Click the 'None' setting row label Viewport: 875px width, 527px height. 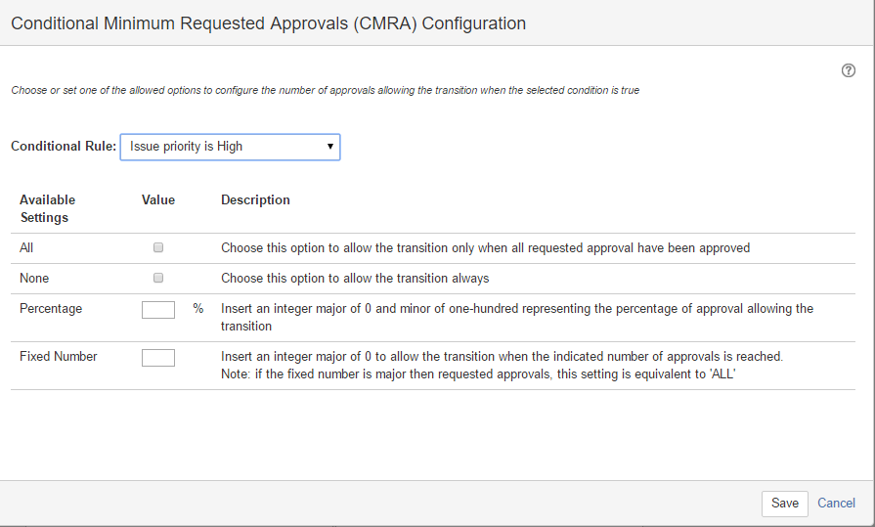pyautogui.click(x=33, y=279)
